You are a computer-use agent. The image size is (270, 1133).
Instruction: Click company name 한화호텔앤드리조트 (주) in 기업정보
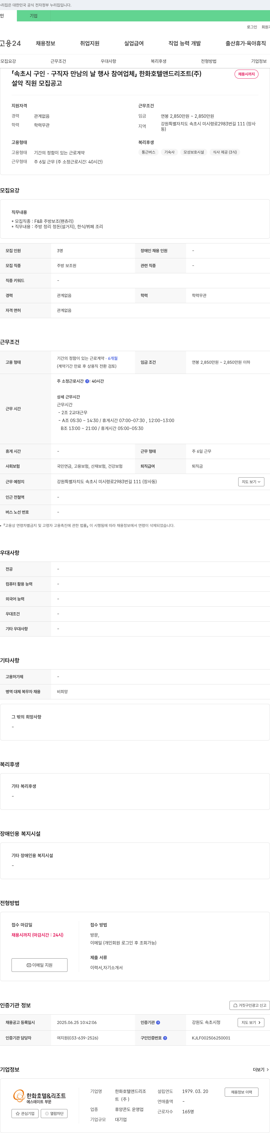(130, 1095)
